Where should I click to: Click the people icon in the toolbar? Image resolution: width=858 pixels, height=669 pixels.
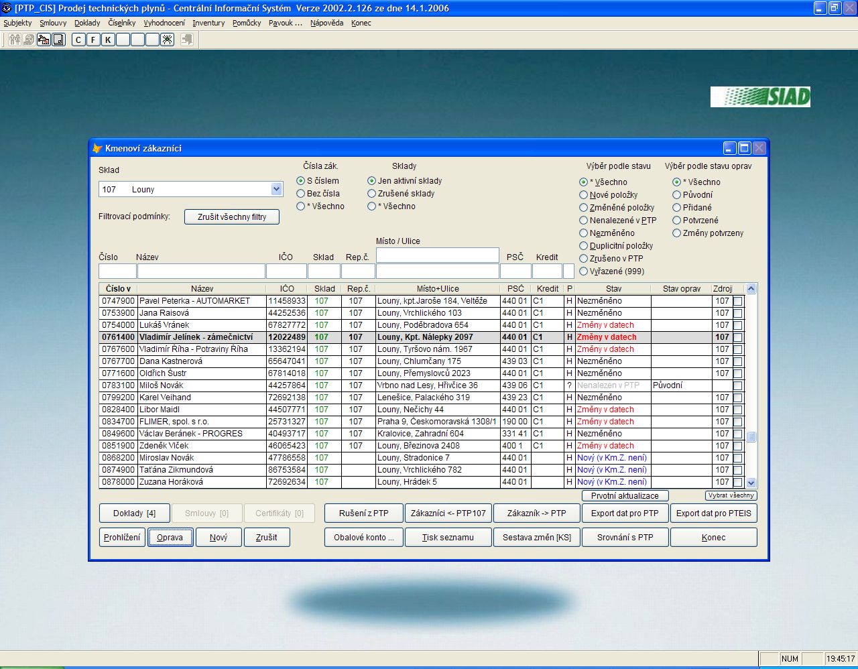pos(14,40)
